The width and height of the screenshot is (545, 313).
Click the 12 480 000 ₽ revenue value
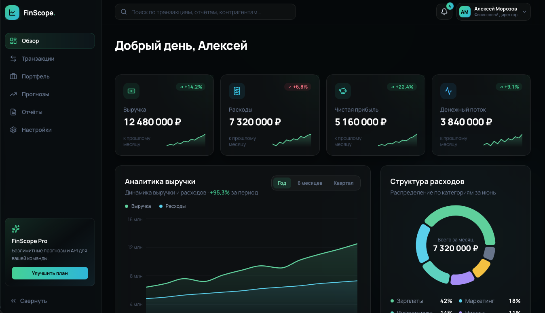[152, 122]
